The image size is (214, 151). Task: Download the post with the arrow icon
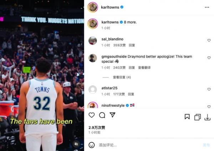(x=208, y=117)
